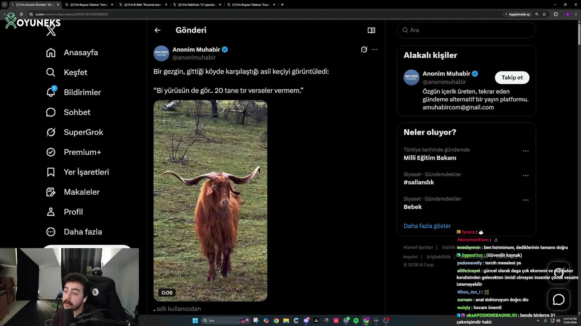Open Discord from the taskbar
Image resolution: width=581 pixels, height=326 pixels.
pos(306,321)
